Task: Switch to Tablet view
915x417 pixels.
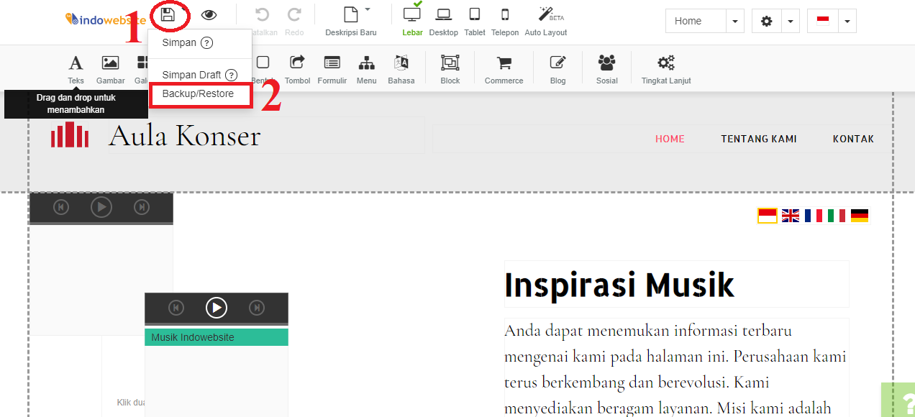Action: (x=474, y=20)
